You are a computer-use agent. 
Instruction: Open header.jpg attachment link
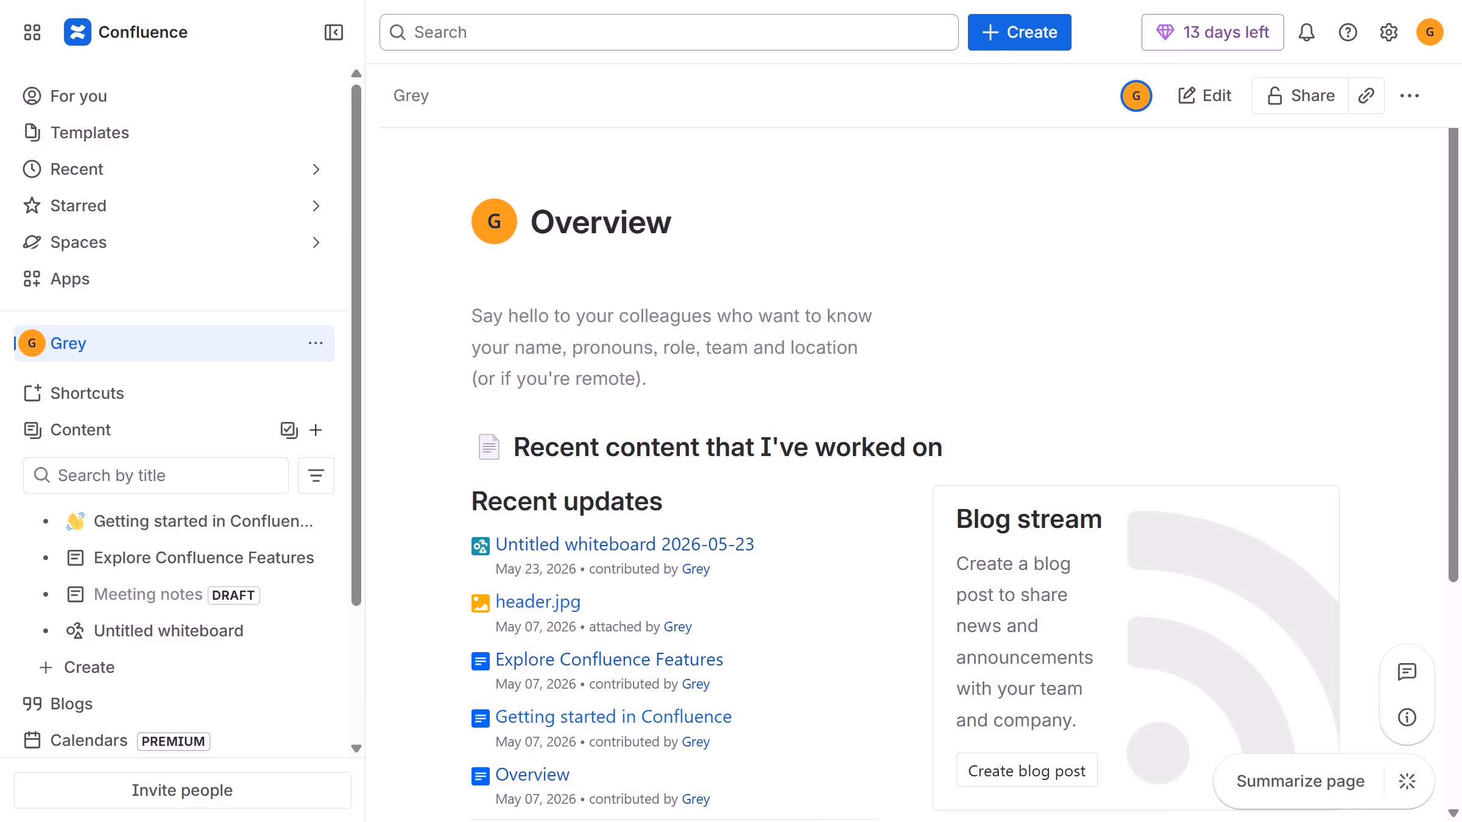[537, 602]
